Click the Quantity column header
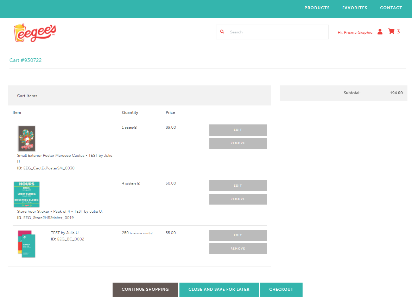Image resolution: width=412 pixels, height=303 pixels. tap(130, 112)
